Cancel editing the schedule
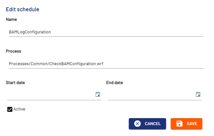The image size is (214, 136). tap(147, 123)
